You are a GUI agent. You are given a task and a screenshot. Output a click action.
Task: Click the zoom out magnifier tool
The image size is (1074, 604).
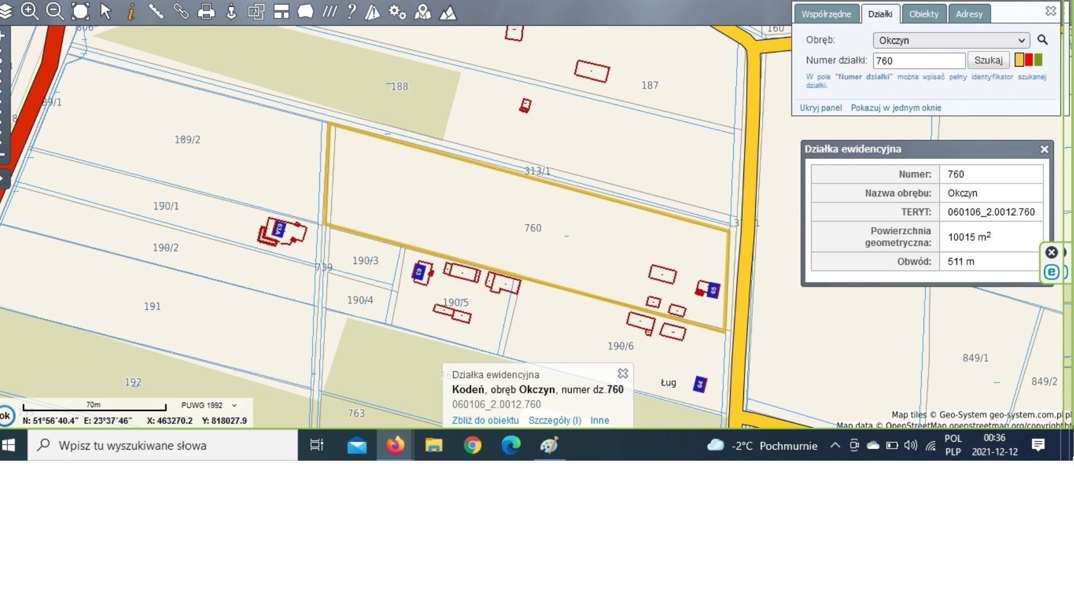(55, 11)
